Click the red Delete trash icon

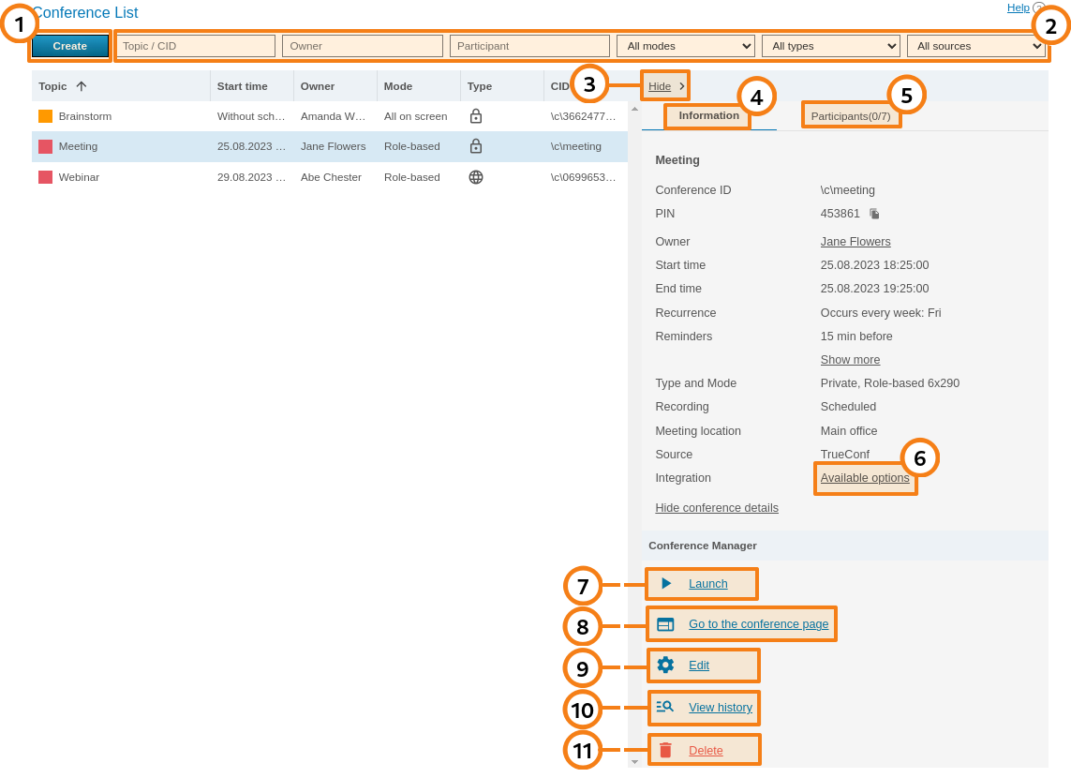pos(666,750)
